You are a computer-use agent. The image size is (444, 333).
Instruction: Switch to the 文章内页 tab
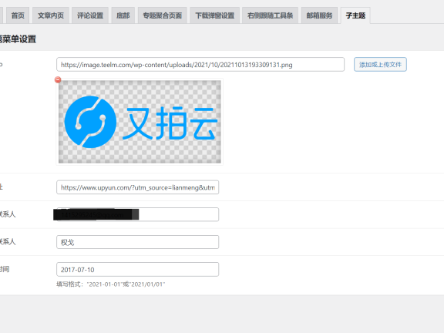point(51,15)
